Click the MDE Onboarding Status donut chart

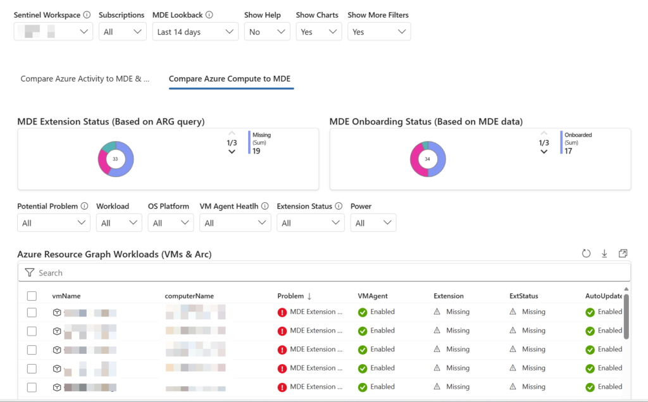click(428, 159)
